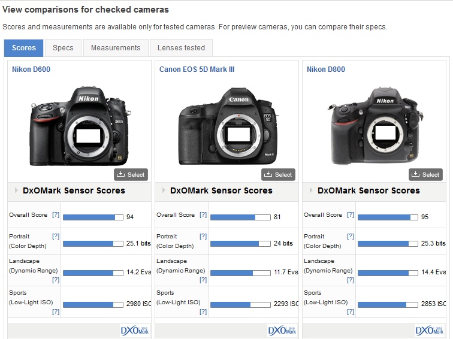Click the 25.1 bits color depth value
The image size is (453, 339).
(x=138, y=243)
